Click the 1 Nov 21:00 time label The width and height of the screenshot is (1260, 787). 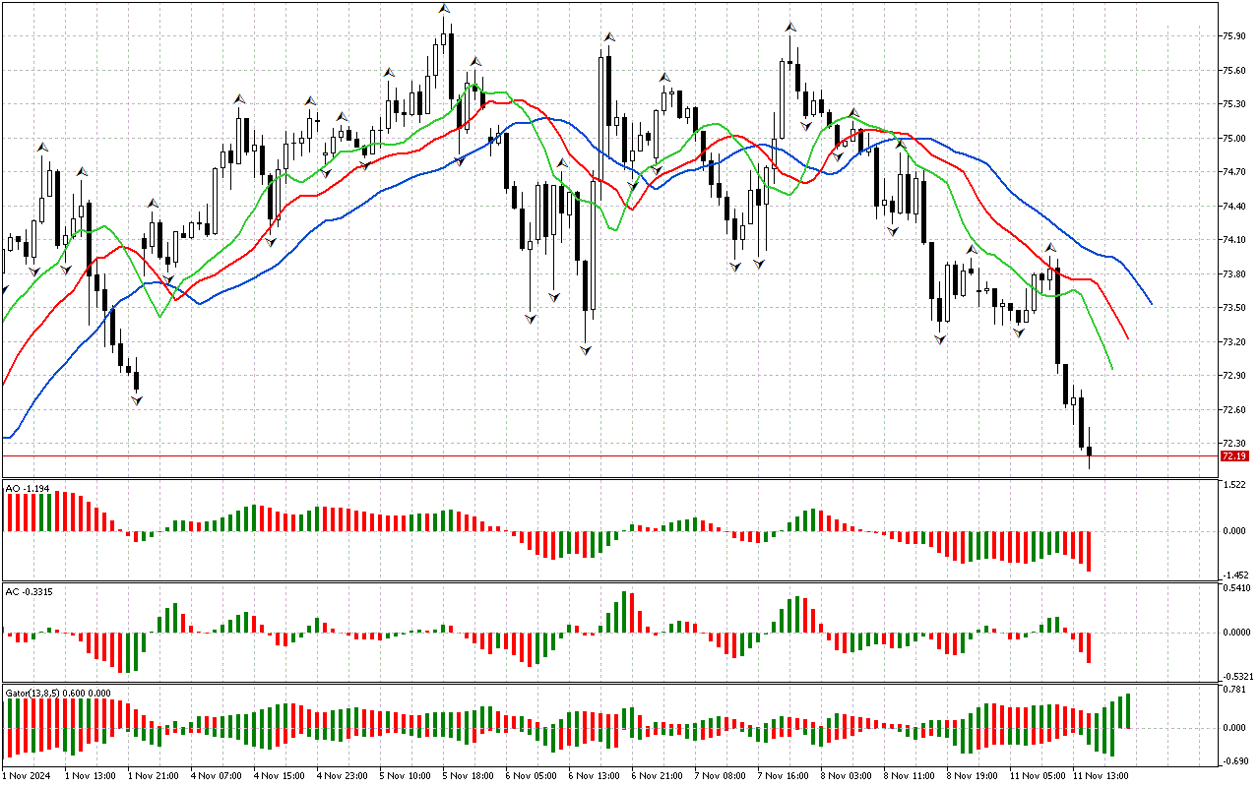(153, 776)
